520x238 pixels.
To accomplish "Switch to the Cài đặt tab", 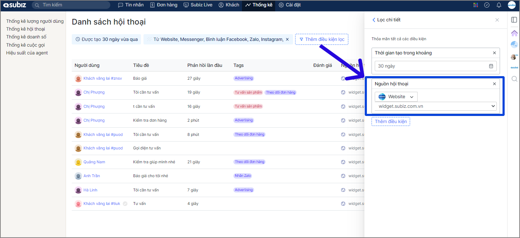I will click(289, 5).
